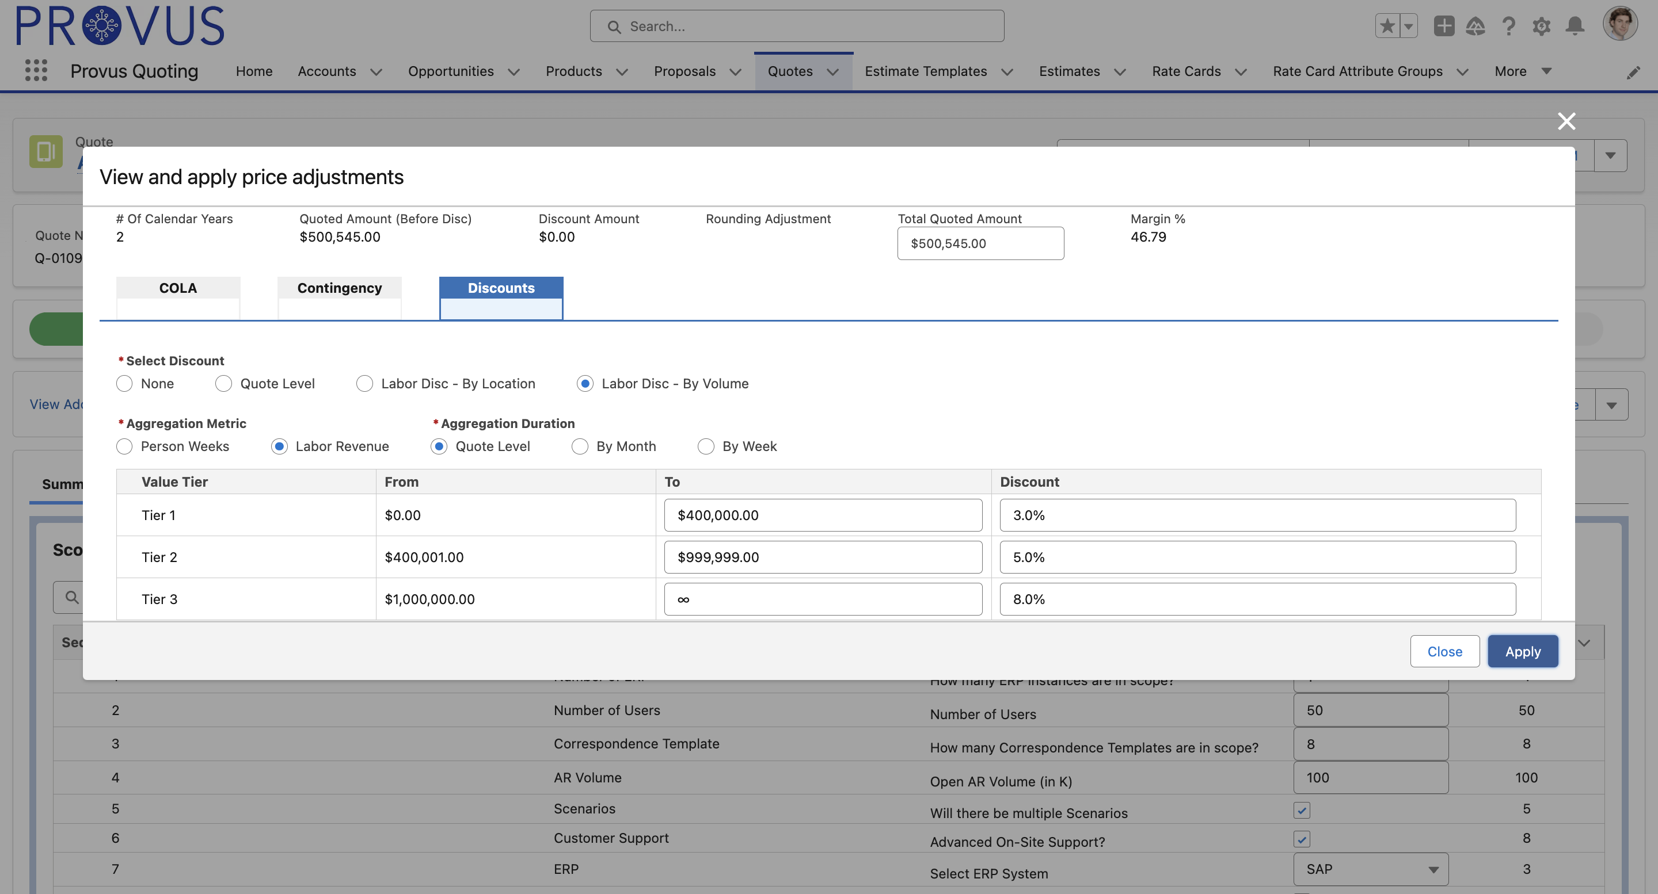The width and height of the screenshot is (1658, 894).
Task: Switch to the Contingency tab
Action: tap(339, 288)
